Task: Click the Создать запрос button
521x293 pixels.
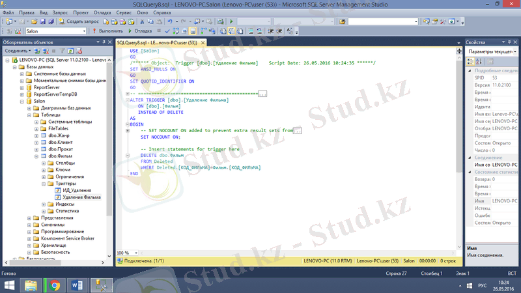Action: tap(79, 21)
